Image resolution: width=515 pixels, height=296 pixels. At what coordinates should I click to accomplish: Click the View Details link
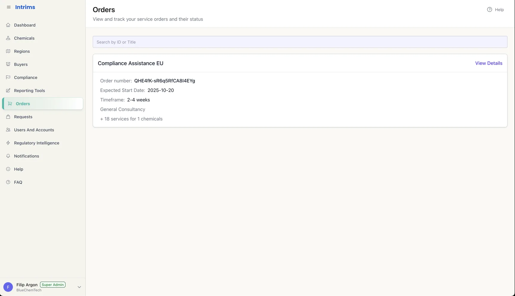(488, 63)
